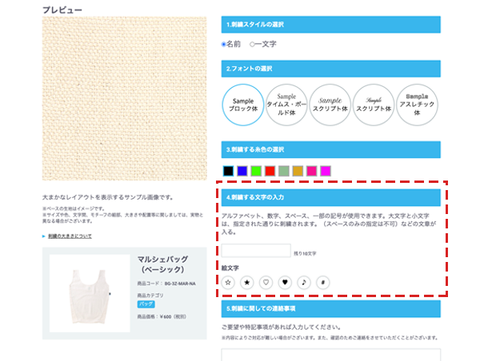This screenshot has height=361, width=480.
Task: Select the 一文字 embroidery style radio
Action: coord(253,44)
